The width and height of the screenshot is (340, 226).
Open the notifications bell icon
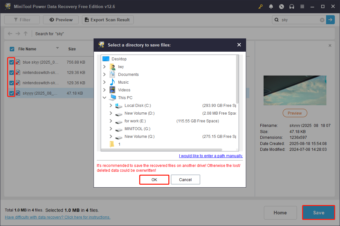271,6
